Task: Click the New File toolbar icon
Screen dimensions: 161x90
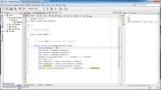Action: click(4, 8)
